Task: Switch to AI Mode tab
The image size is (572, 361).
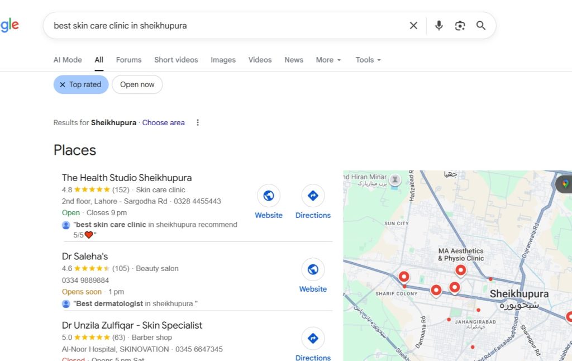Action: [x=68, y=60]
